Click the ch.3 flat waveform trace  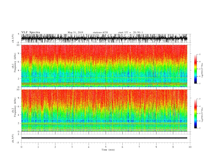(104, 138)
